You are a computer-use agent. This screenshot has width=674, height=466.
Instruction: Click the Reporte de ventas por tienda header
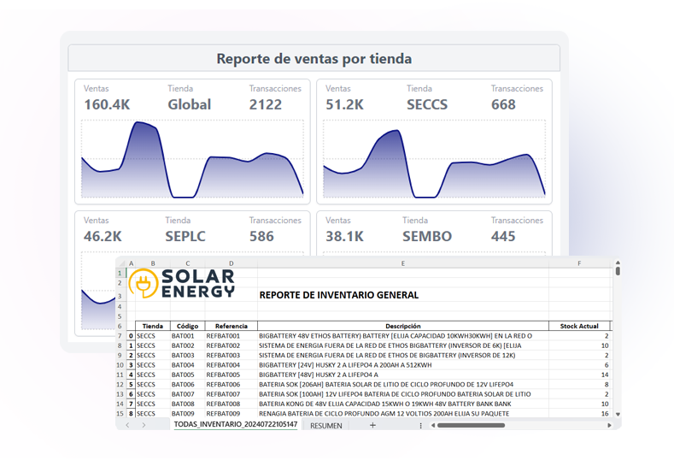click(x=314, y=58)
